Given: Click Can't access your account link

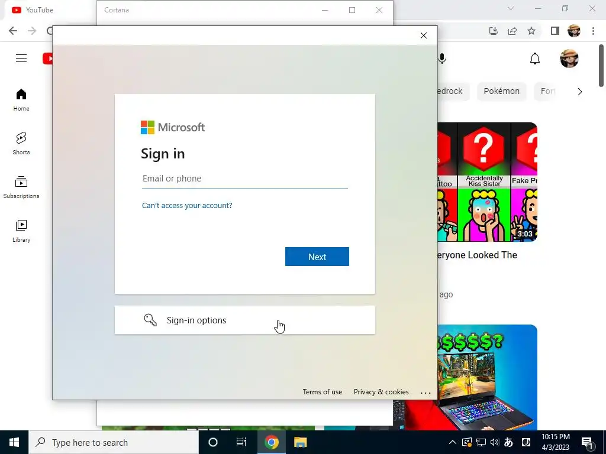Looking at the screenshot, I should (x=187, y=205).
